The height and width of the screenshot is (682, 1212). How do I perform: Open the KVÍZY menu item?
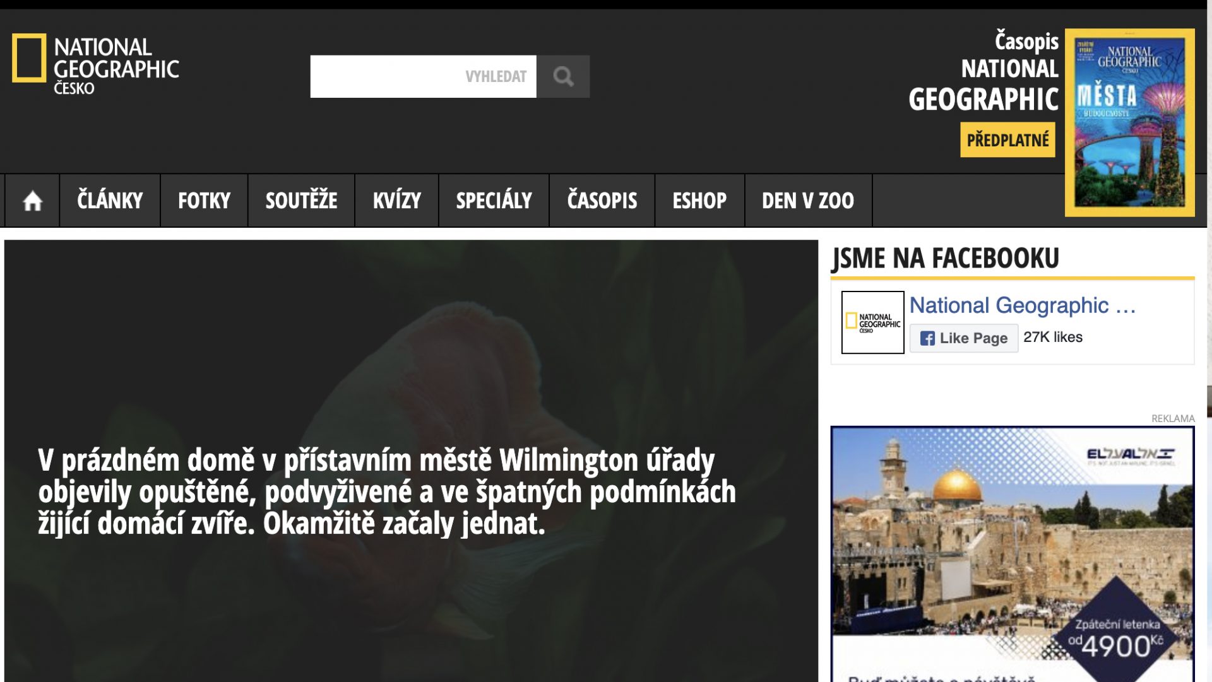point(396,201)
